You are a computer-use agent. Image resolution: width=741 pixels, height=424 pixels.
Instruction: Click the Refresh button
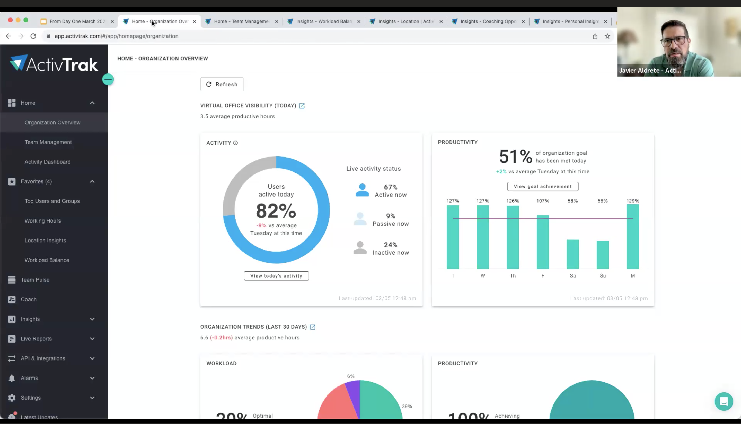coord(222,85)
